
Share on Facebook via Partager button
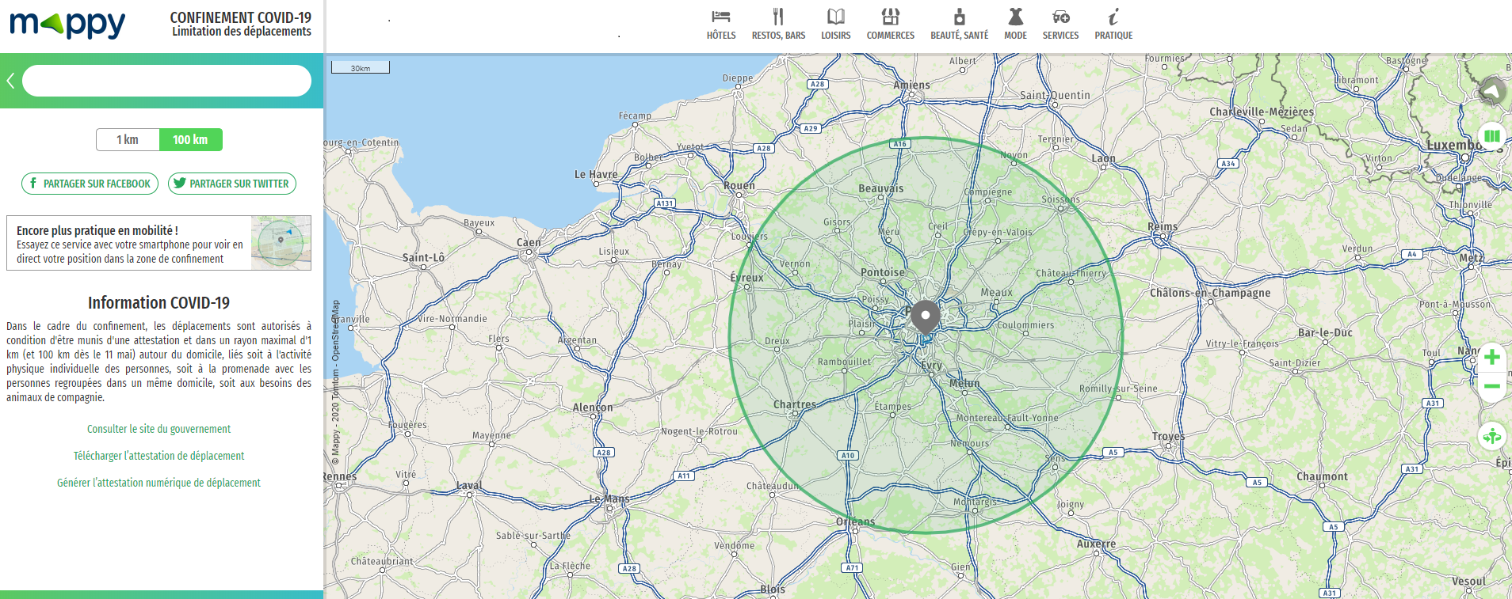[x=90, y=184]
